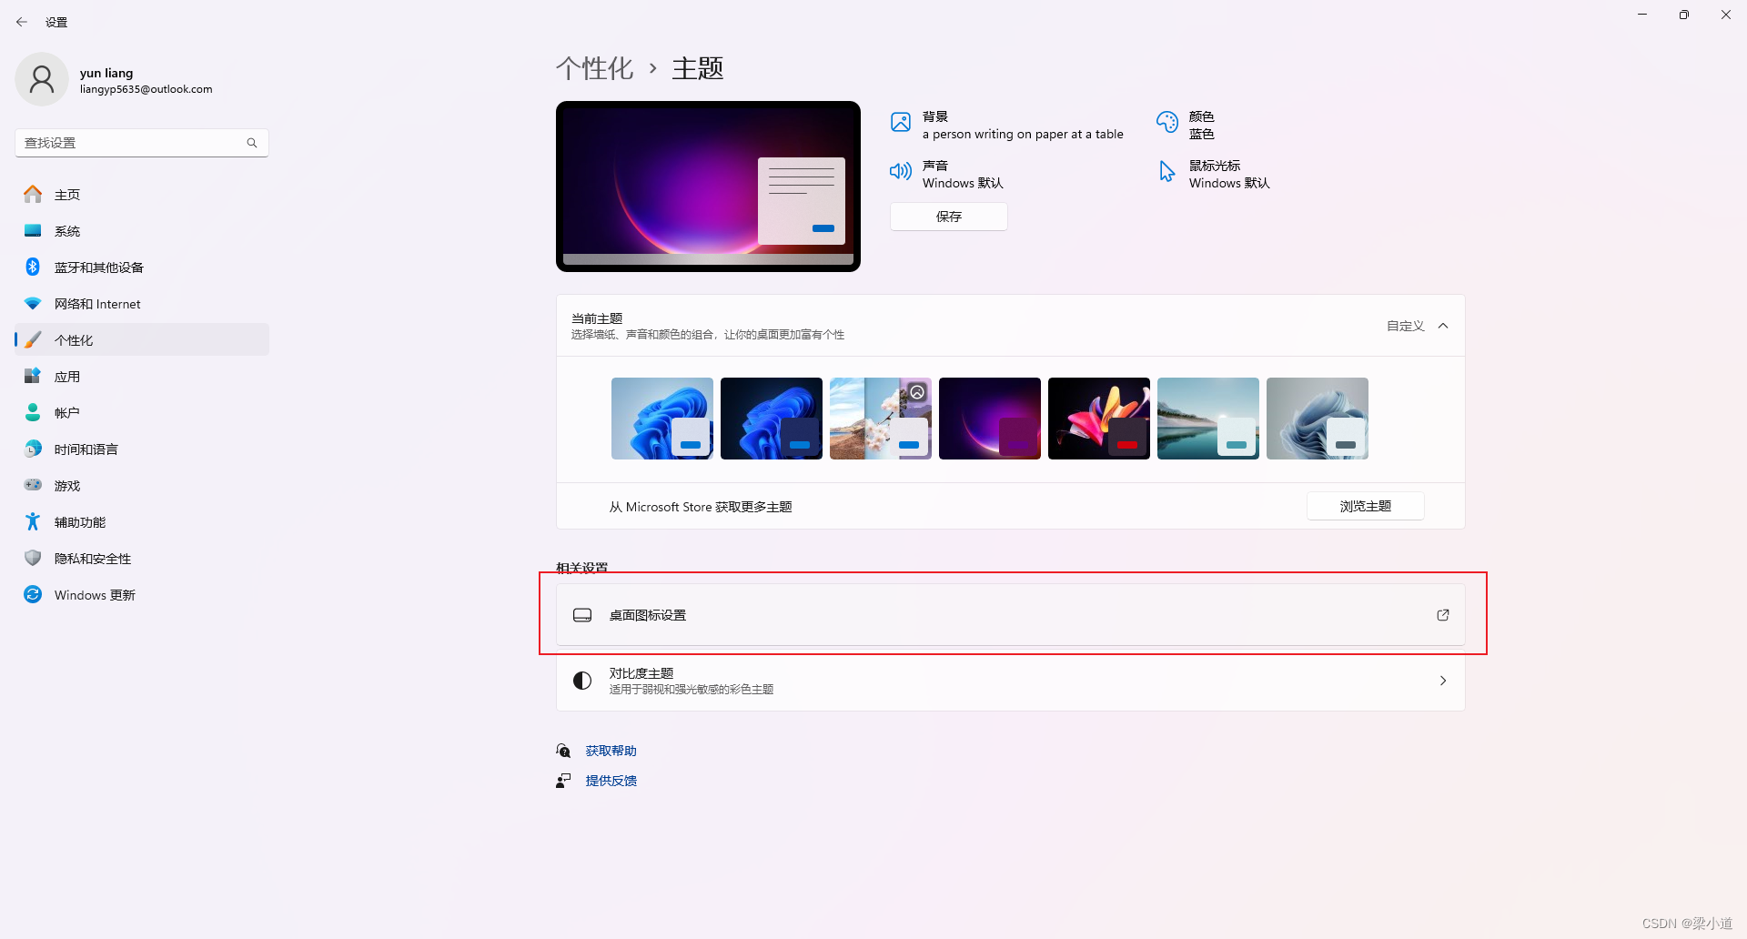Click the 游戏 controller icon

tap(33, 485)
